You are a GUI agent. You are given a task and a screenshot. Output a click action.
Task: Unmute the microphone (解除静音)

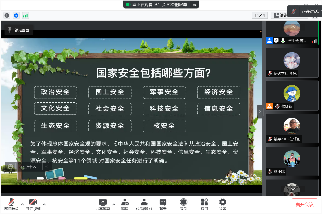point(11,204)
